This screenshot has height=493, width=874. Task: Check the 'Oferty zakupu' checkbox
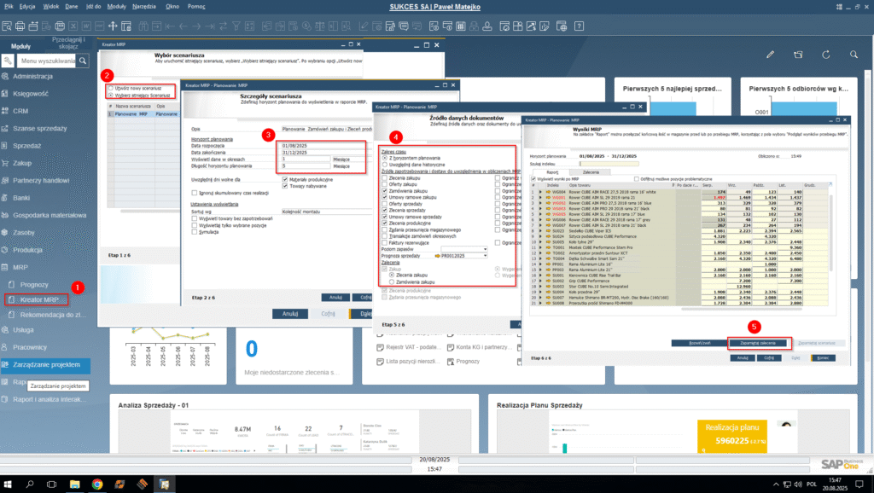click(x=385, y=184)
